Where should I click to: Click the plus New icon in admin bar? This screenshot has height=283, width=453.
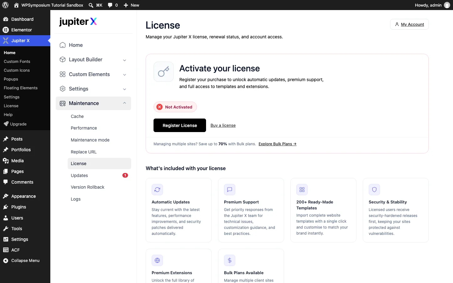pos(126,5)
